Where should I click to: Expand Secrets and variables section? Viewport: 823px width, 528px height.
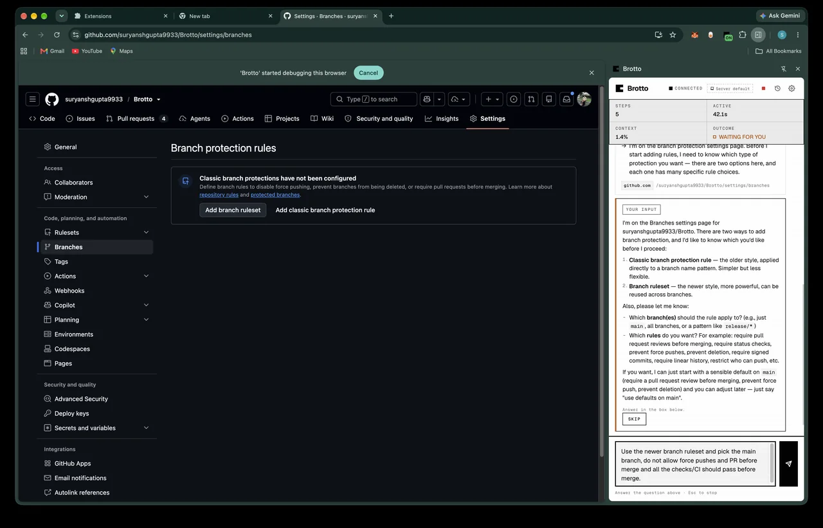(x=146, y=428)
